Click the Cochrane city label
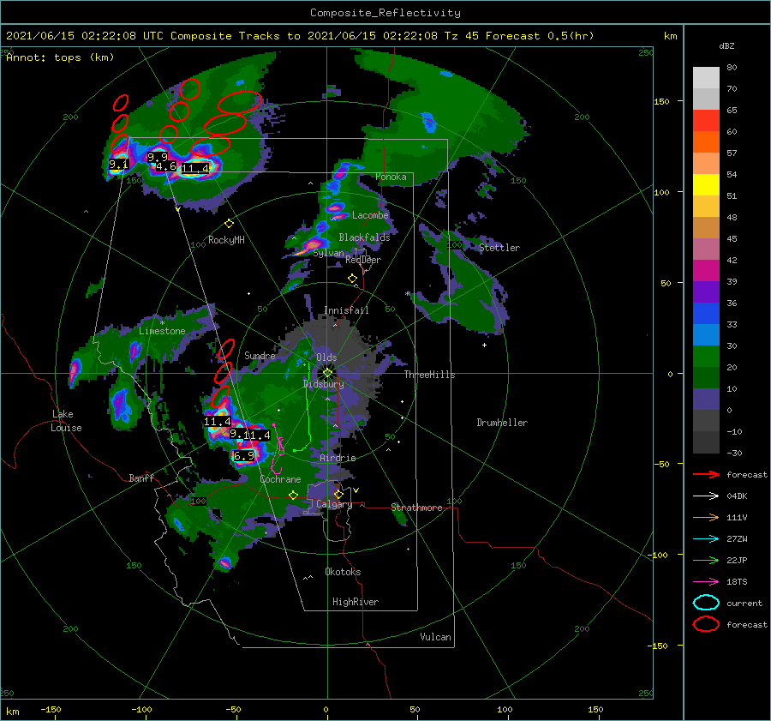This screenshot has width=771, height=721. pos(280,479)
